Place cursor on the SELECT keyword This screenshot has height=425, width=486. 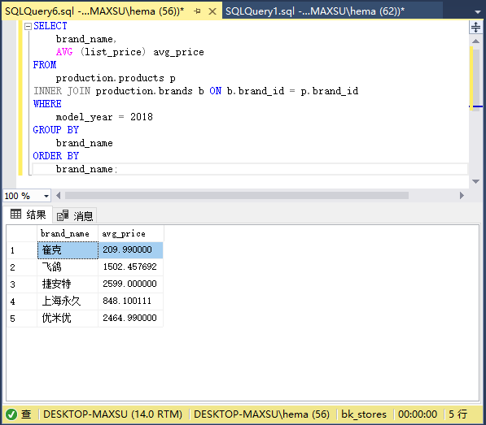pyautogui.click(x=50, y=26)
